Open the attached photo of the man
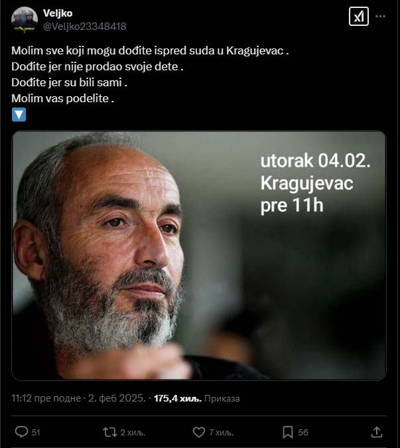 199,256
